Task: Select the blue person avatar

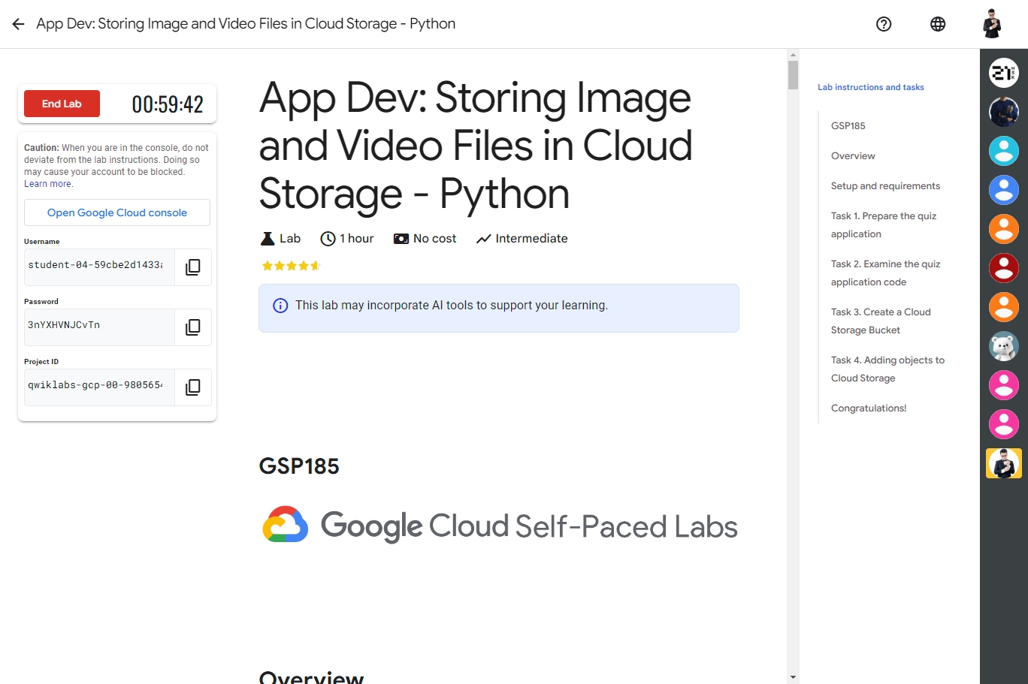Action: pyautogui.click(x=1004, y=190)
